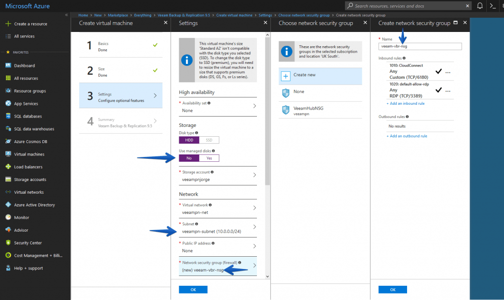Collapse the left sidebar with chevron
Screen dimensions: 504x300
coord(66,15)
